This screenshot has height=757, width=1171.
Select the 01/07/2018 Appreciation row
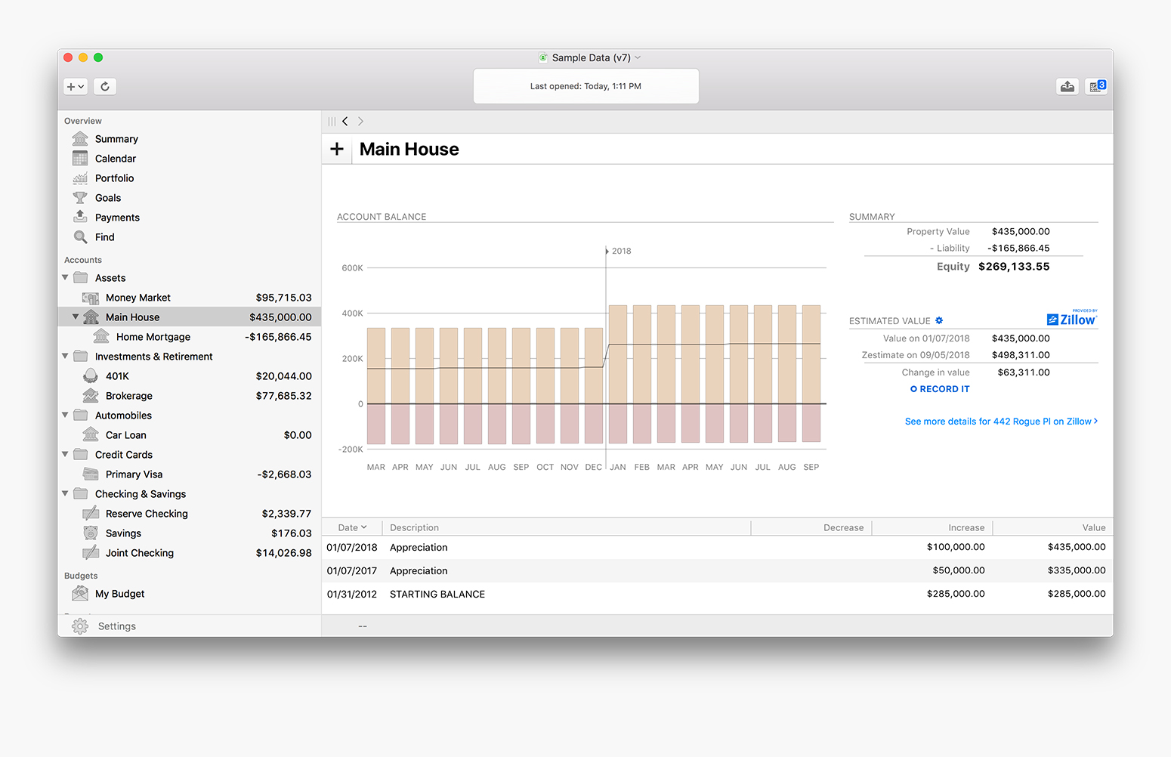(717, 547)
